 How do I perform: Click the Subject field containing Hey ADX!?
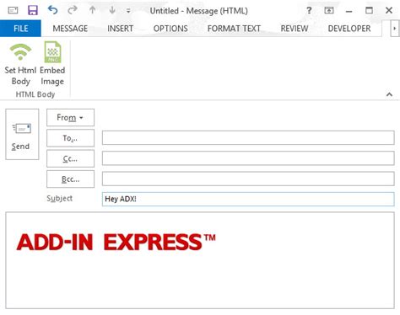point(248,199)
